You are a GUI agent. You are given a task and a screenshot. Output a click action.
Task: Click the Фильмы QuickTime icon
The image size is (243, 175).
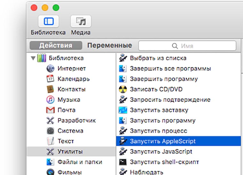51,172
